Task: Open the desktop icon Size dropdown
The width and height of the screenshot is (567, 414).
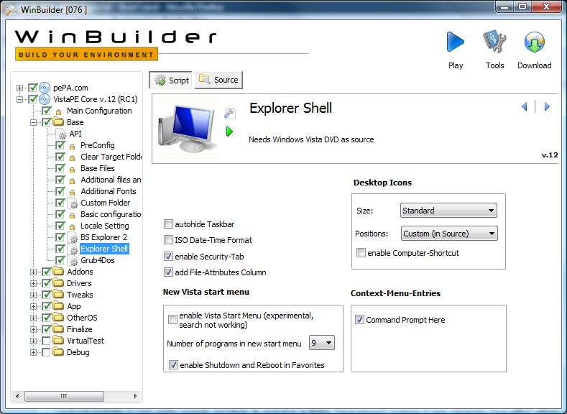Action: (x=448, y=211)
